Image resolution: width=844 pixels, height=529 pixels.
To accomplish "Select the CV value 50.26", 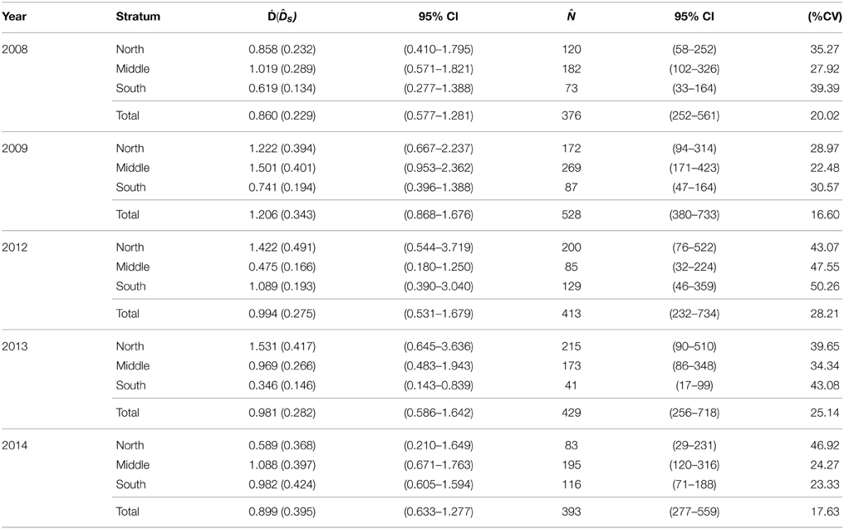I will [x=825, y=287].
